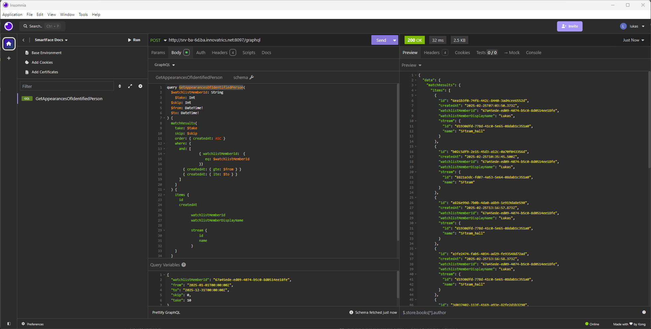Screen dimensions: 651x329
Task: Expand the GraphQL body type dropdown
Action: (x=164, y=65)
